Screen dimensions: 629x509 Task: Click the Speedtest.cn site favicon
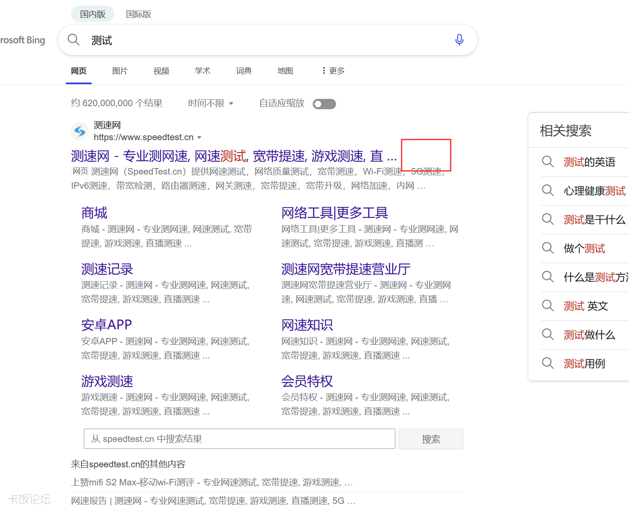click(80, 131)
